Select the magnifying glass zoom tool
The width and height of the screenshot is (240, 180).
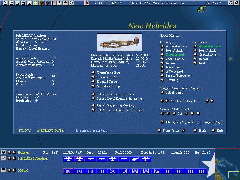point(72,3)
